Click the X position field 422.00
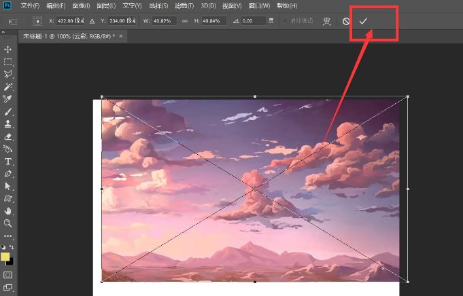The image size is (463, 296). coord(70,21)
